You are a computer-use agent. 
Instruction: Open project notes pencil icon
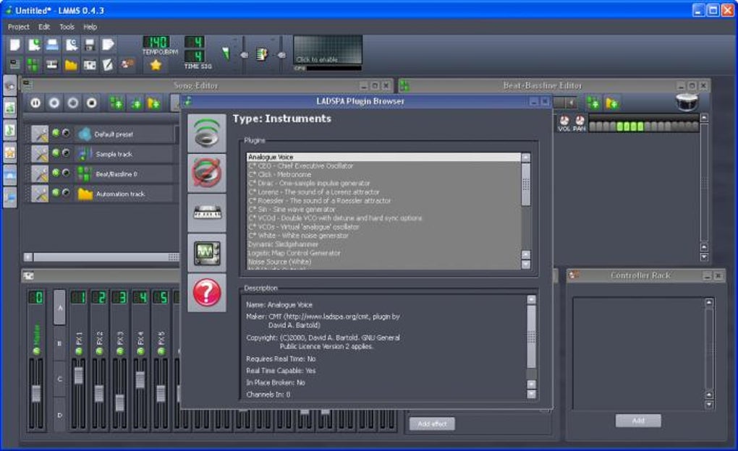click(x=109, y=64)
